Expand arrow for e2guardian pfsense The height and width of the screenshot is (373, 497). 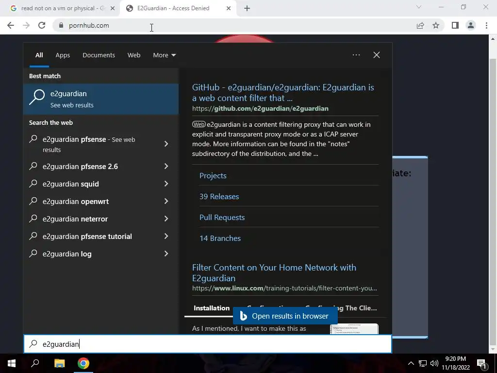click(x=166, y=144)
